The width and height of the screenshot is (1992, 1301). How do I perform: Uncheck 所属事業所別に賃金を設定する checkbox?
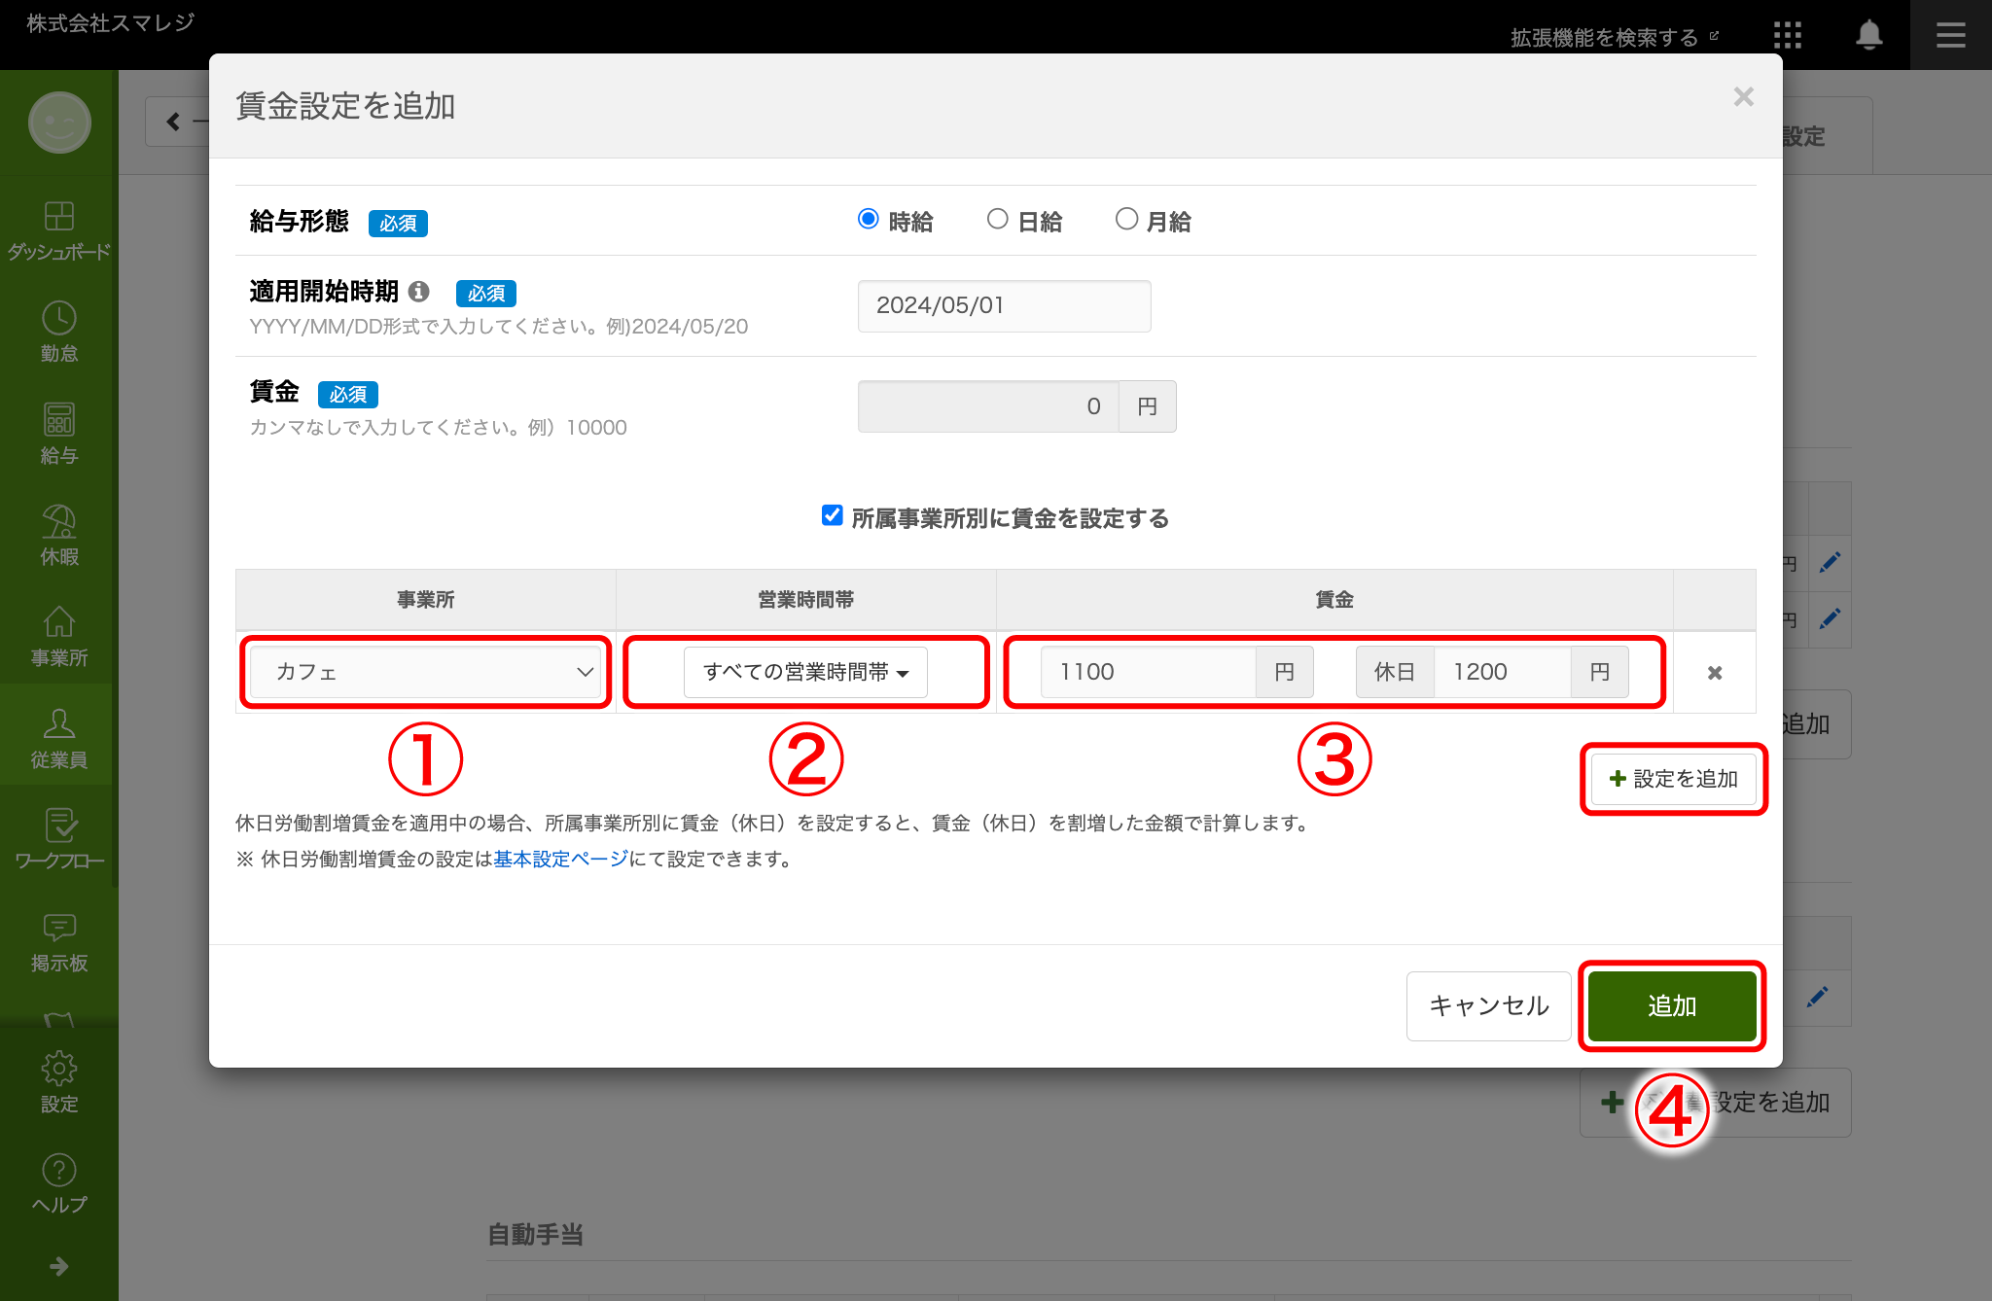(x=833, y=516)
